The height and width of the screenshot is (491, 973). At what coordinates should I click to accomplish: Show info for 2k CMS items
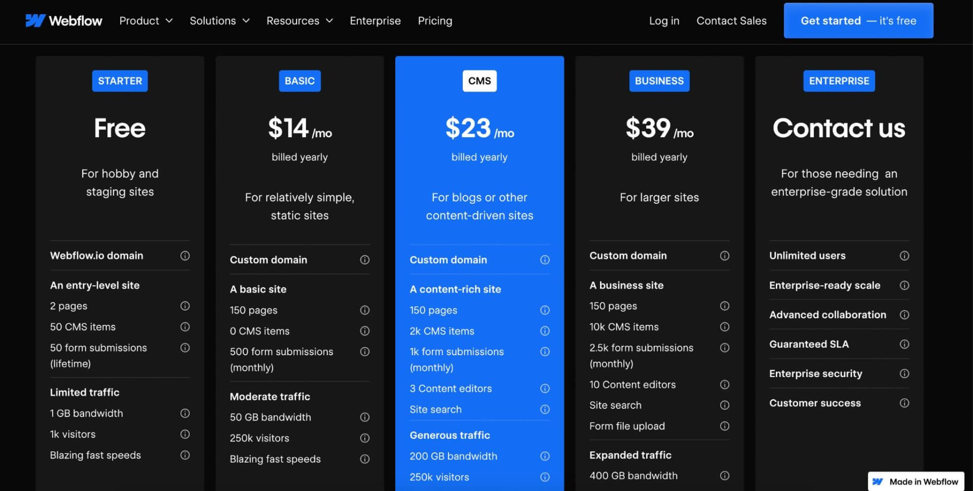545,331
